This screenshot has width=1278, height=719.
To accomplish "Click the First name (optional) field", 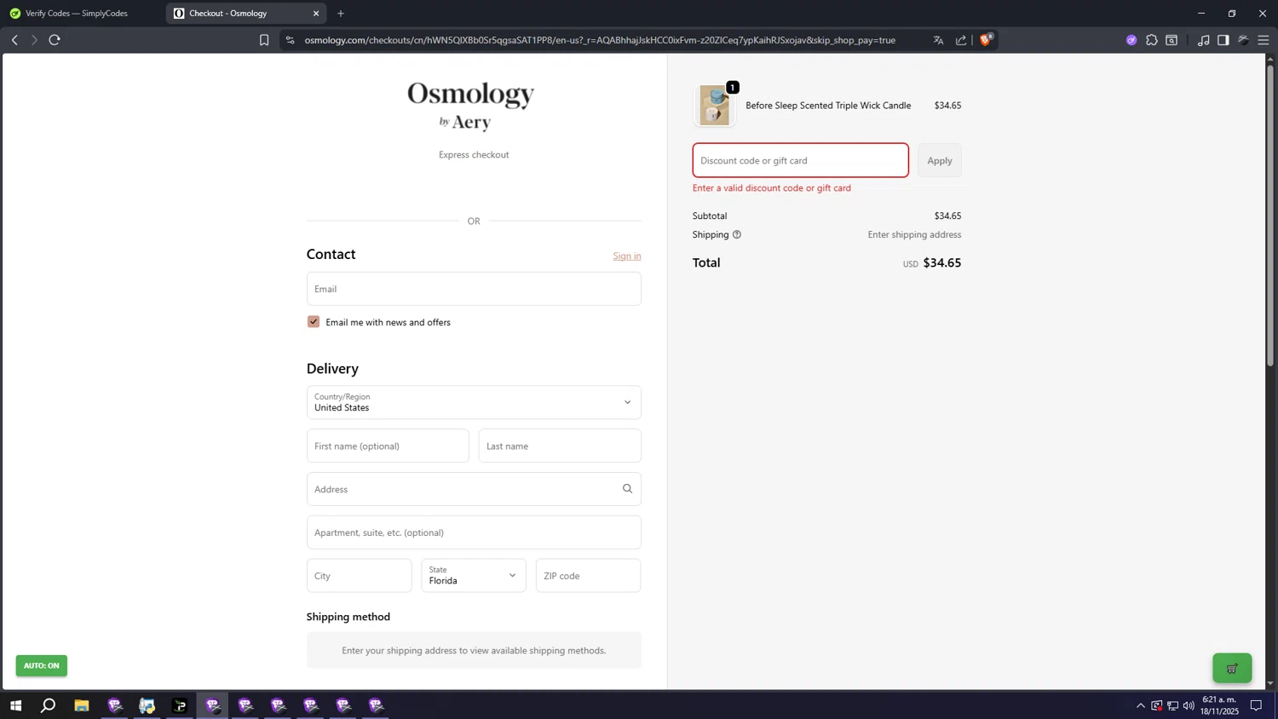I will [388, 446].
